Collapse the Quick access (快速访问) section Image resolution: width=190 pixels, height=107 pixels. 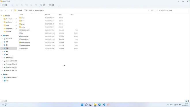pyautogui.click(x=1, y=16)
